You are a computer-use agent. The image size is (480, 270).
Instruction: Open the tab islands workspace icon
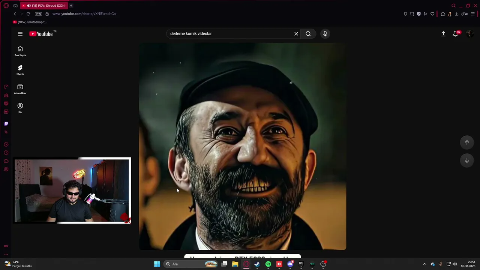click(15, 6)
